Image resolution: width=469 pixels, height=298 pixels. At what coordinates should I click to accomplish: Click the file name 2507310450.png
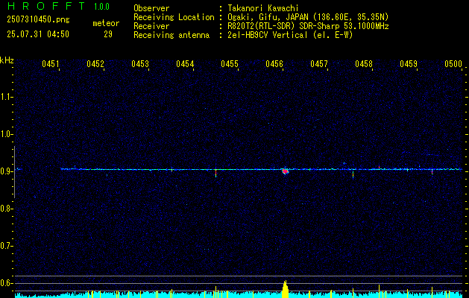point(38,20)
